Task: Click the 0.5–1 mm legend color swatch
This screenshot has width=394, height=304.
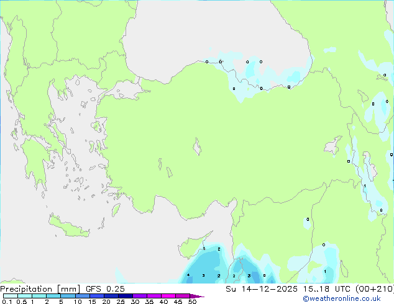Action: (25, 296)
